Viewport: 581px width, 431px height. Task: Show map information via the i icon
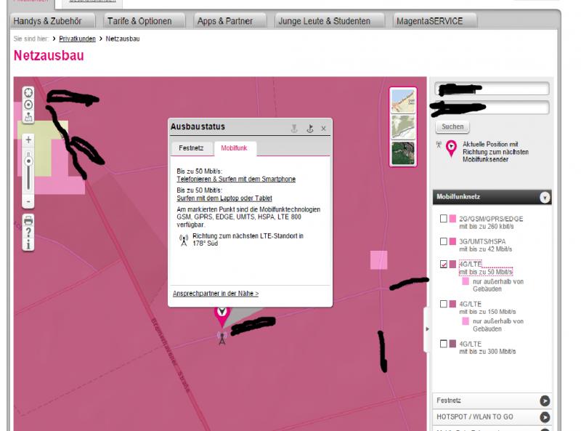pyautogui.click(x=28, y=244)
